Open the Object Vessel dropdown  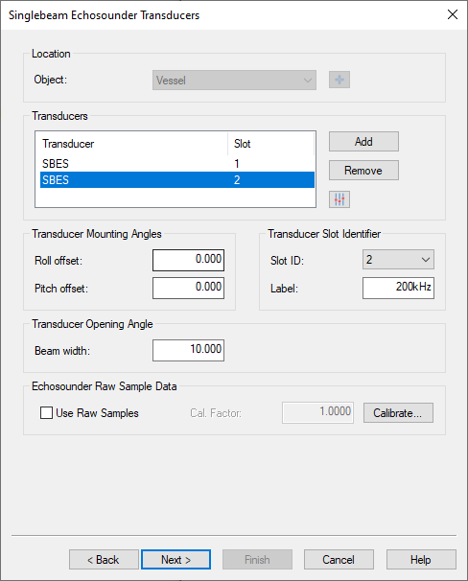point(234,80)
